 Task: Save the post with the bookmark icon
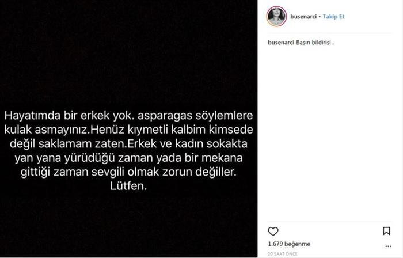point(386,231)
